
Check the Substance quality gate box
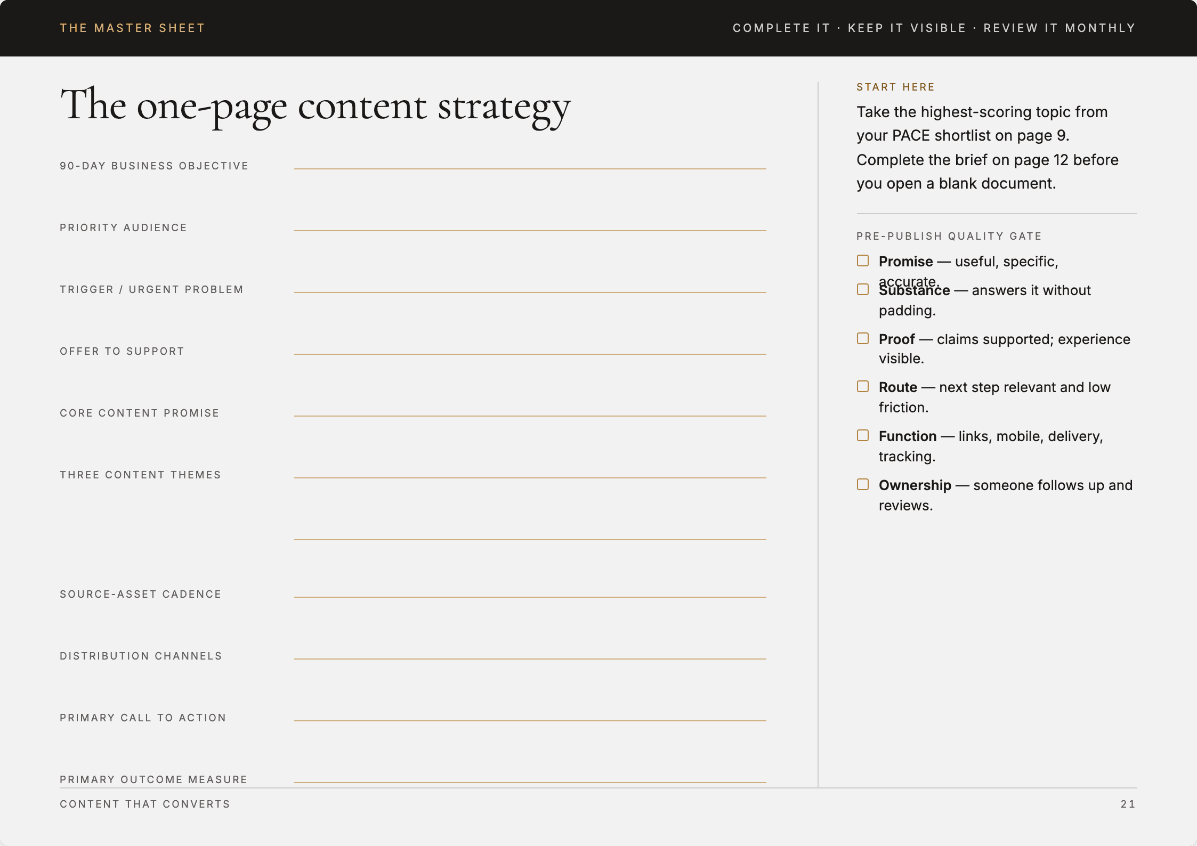click(x=862, y=289)
